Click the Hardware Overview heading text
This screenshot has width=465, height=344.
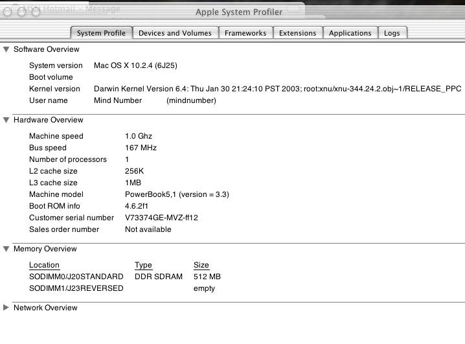(49, 120)
